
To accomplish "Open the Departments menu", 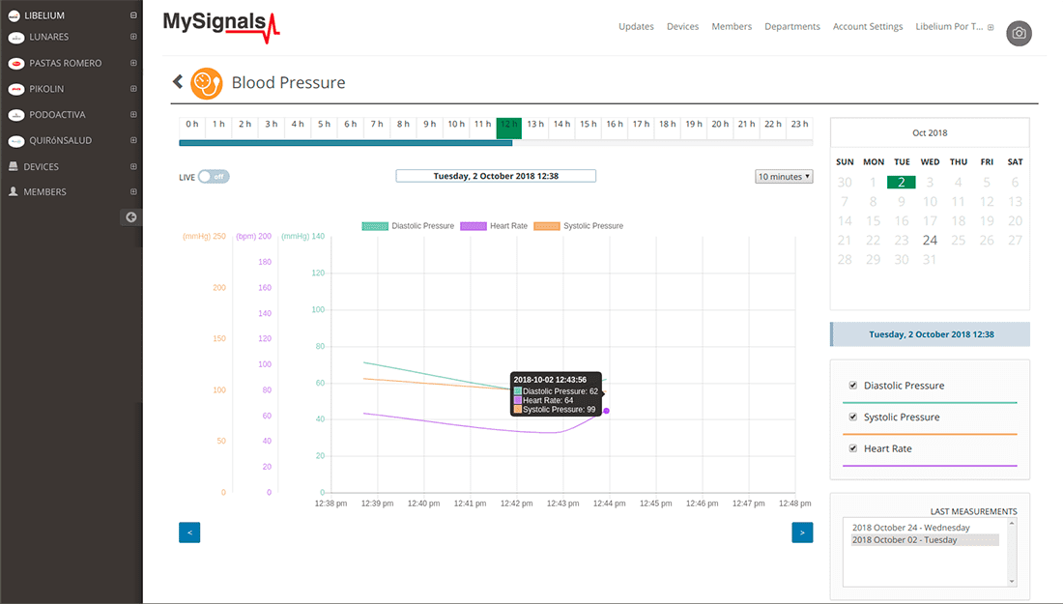I will pos(792,26).
